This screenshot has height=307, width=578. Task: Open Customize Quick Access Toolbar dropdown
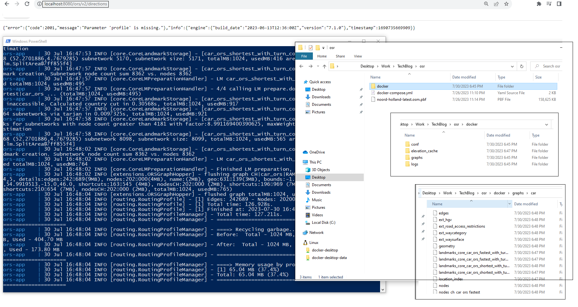323,48
